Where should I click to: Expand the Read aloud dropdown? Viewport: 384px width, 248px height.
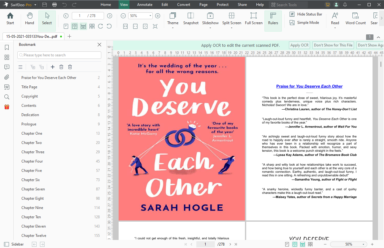click(335, 28)
